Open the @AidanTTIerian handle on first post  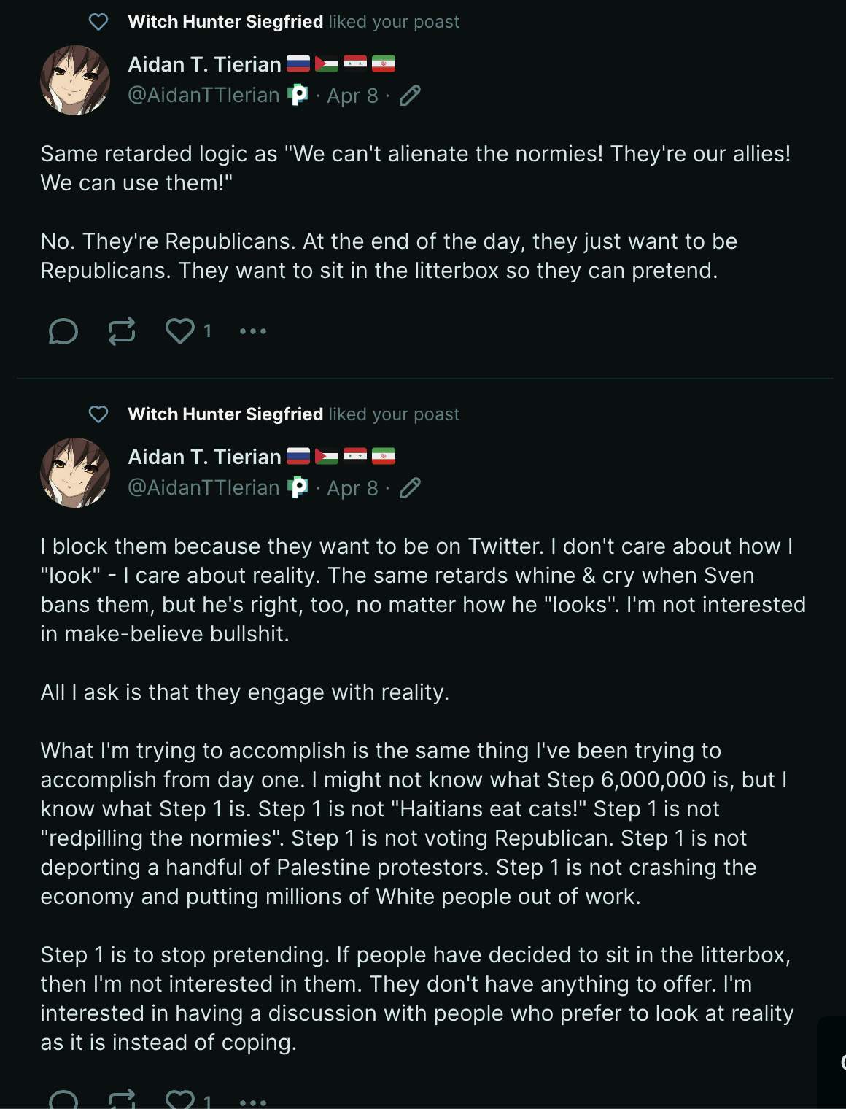pos(203,96)
